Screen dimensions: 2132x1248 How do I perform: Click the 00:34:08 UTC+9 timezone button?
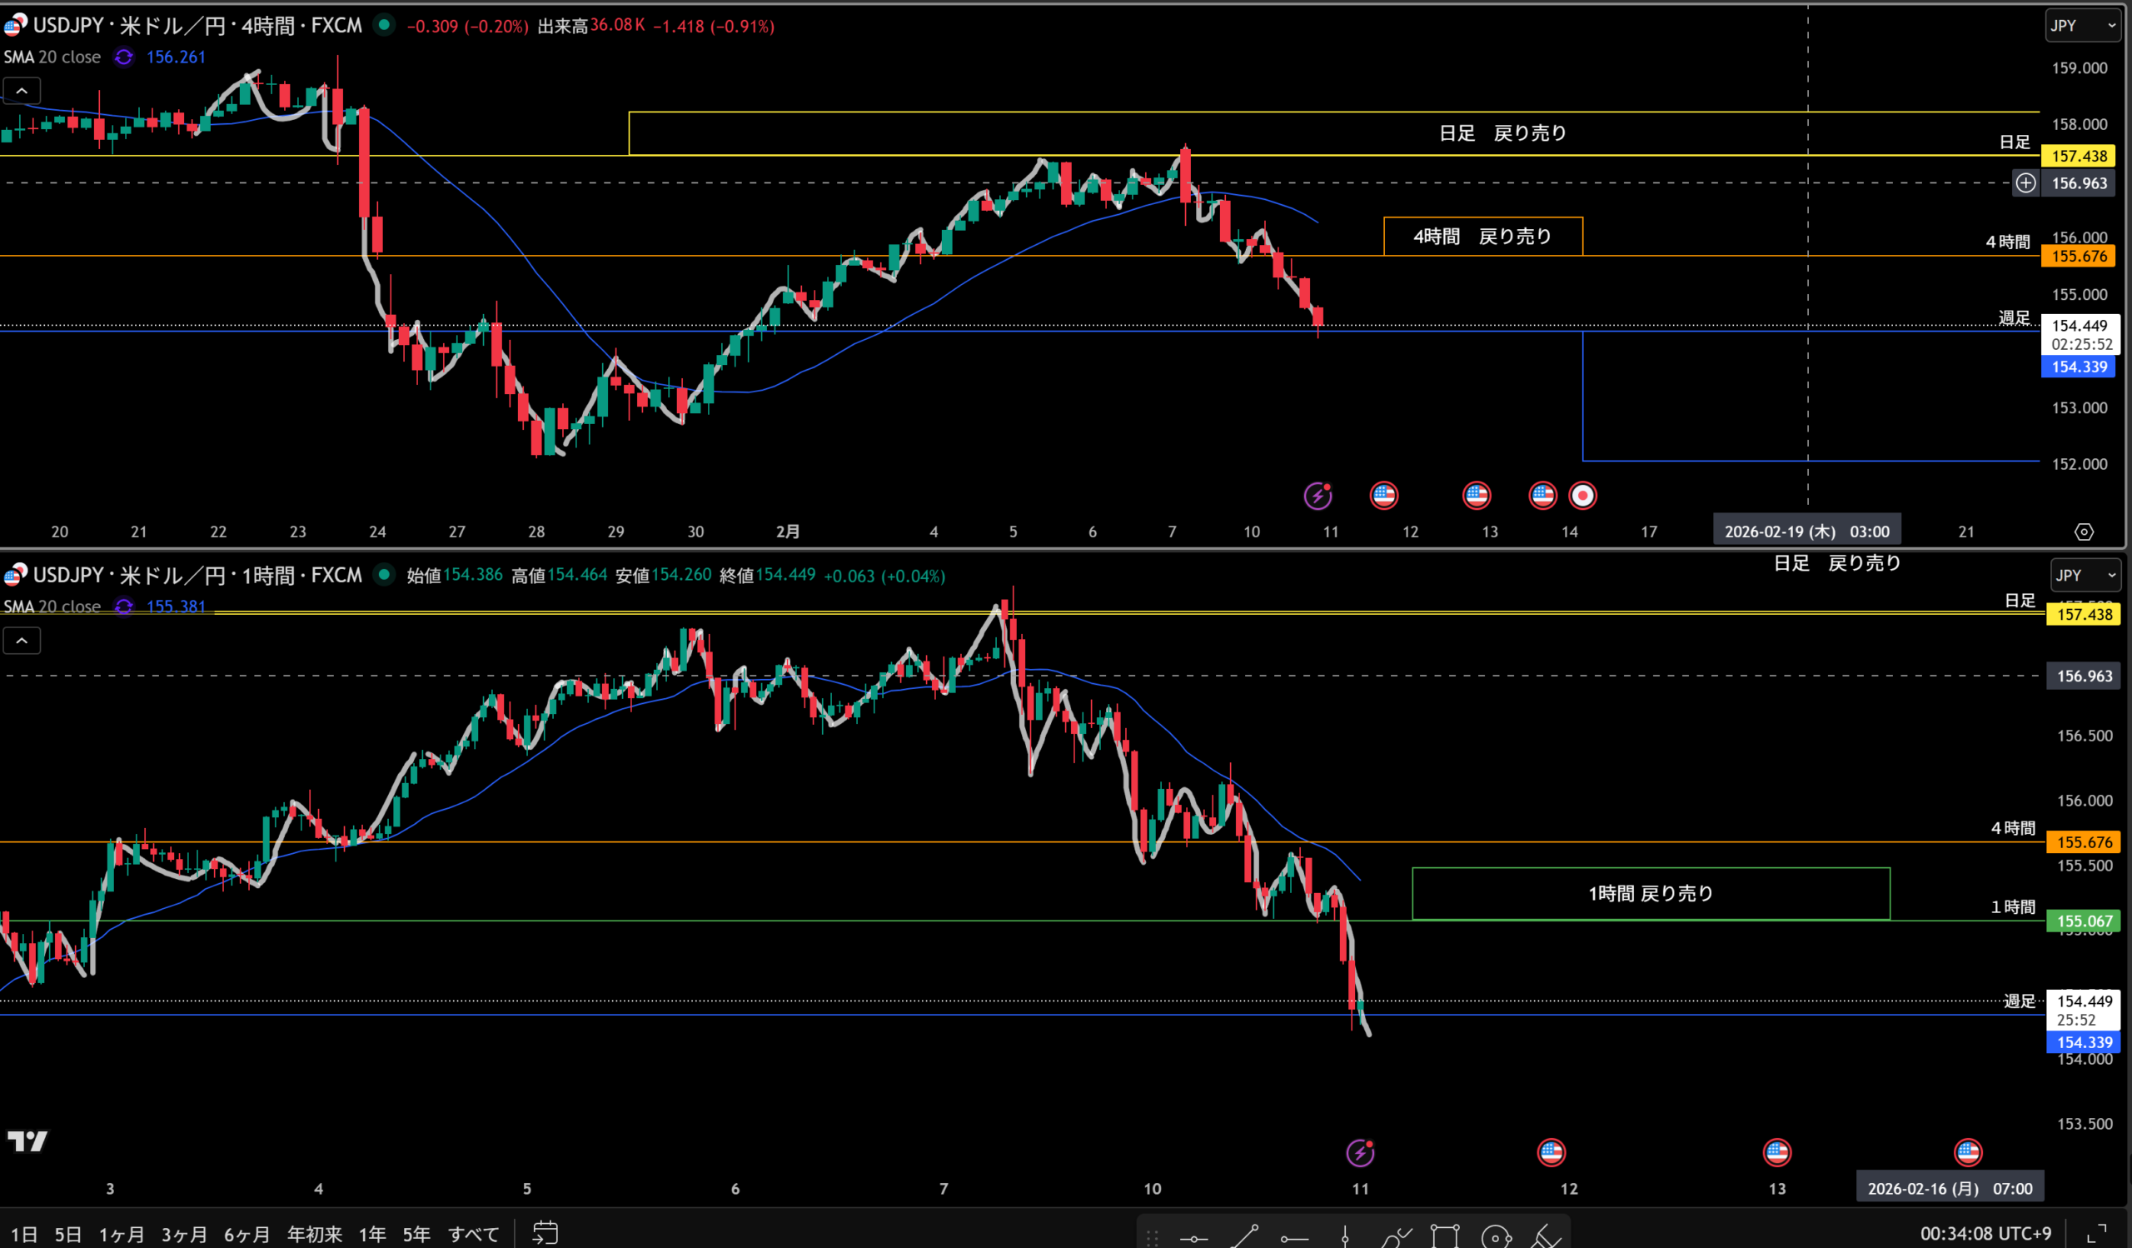pyautogui.click(x=1985, y=1234)
